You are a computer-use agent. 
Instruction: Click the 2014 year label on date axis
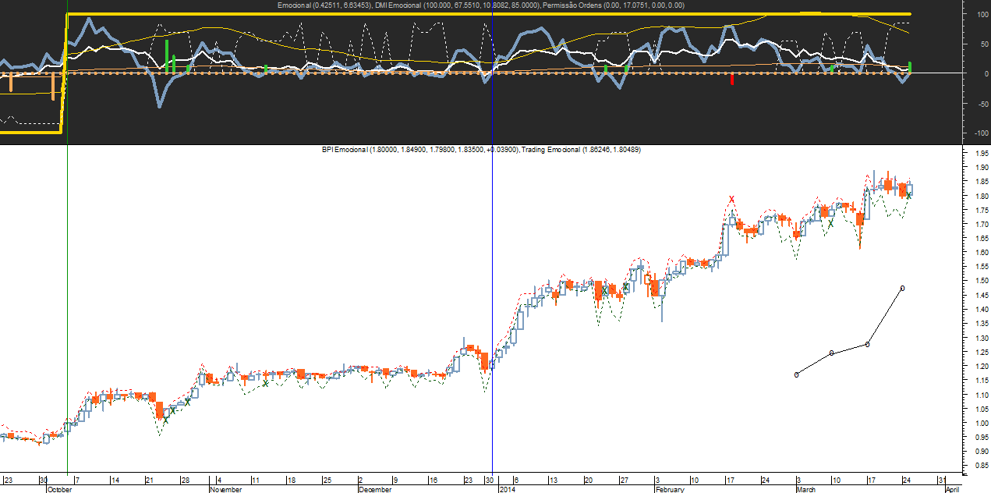507,489
